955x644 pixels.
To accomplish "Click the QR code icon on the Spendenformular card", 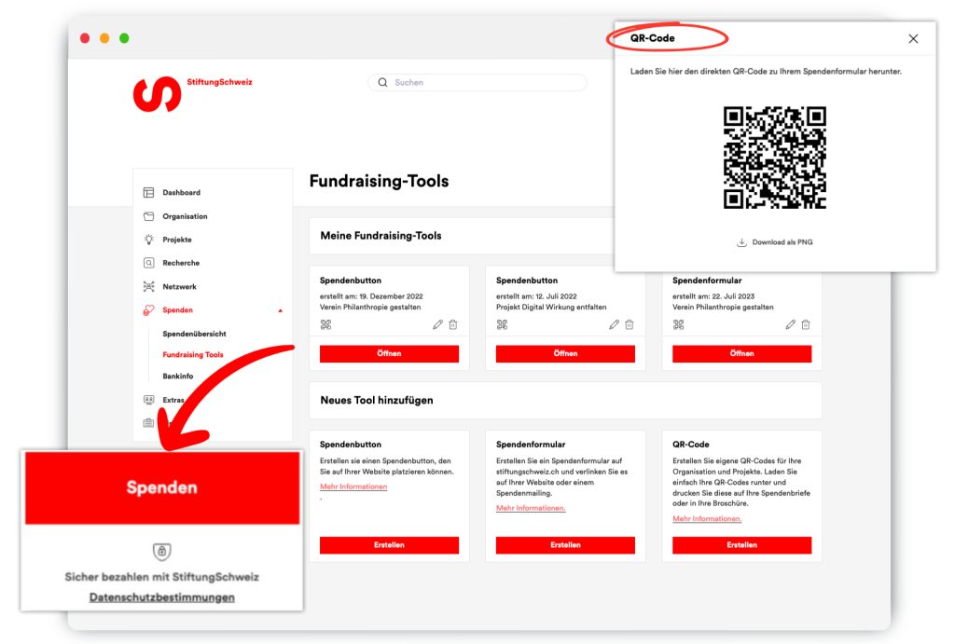I will point(678,324).
